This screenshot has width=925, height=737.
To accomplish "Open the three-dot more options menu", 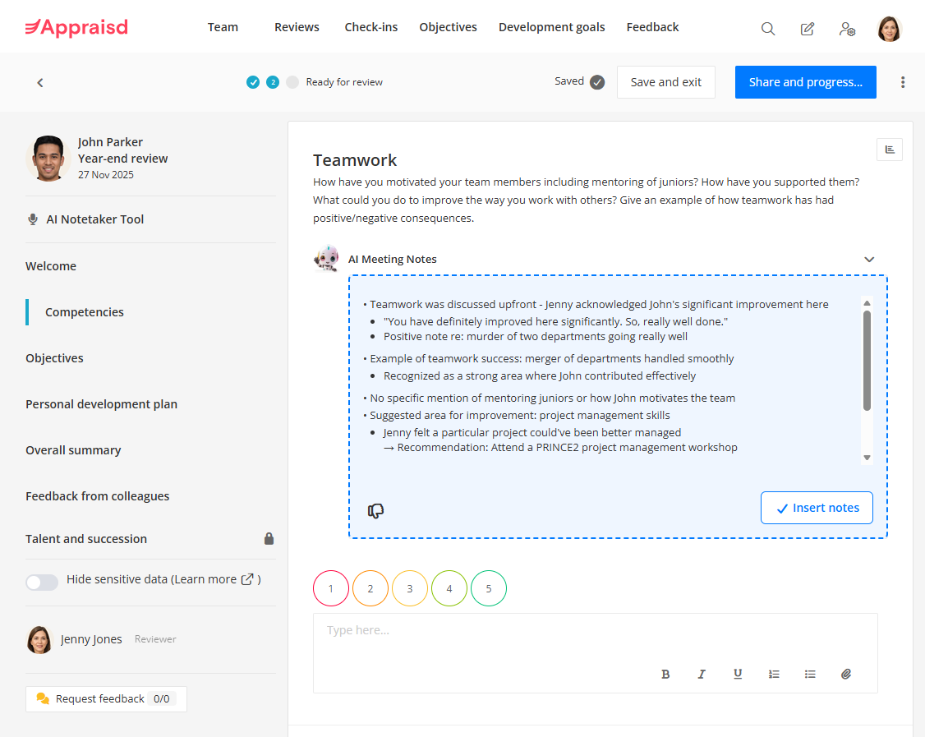I will [903, 82].
